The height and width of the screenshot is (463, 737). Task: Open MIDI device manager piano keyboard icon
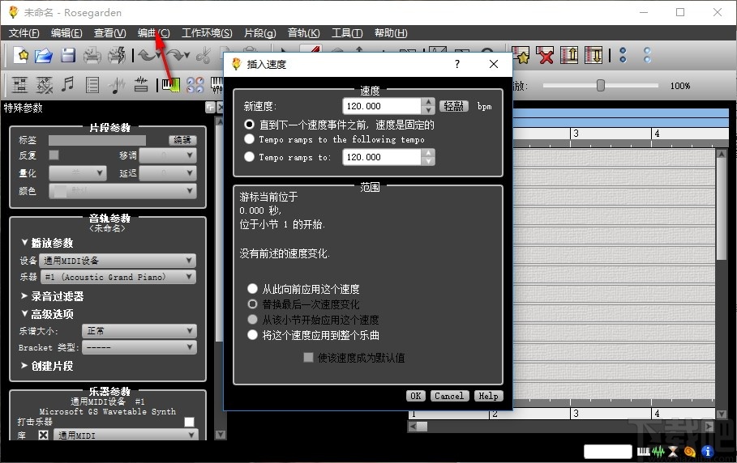[x=170, y=85]
